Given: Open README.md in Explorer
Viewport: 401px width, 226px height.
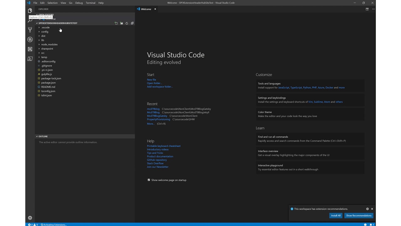Looking at the screenshot, I should click(x=48, y=87).
